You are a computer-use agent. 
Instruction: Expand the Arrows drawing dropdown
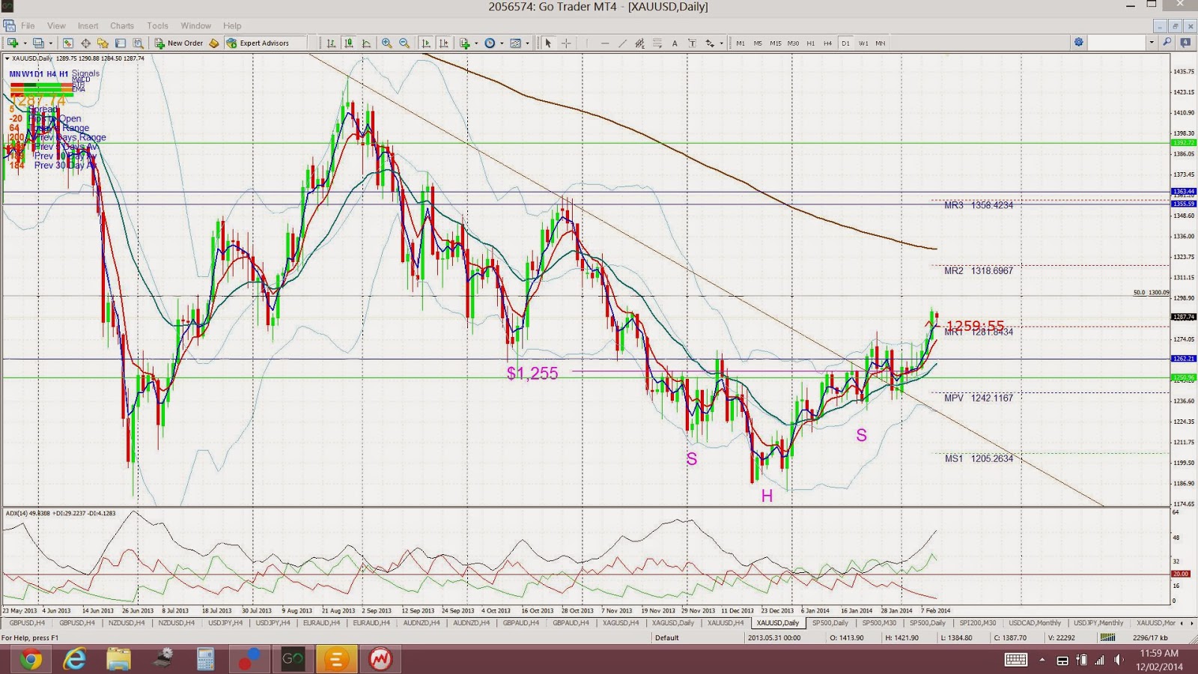721,43
